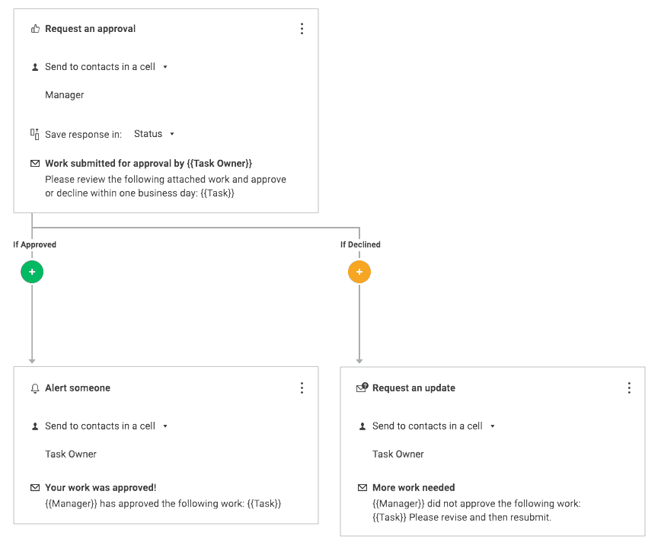
Task: Expand the Status column dropdown
Action: 155,134
